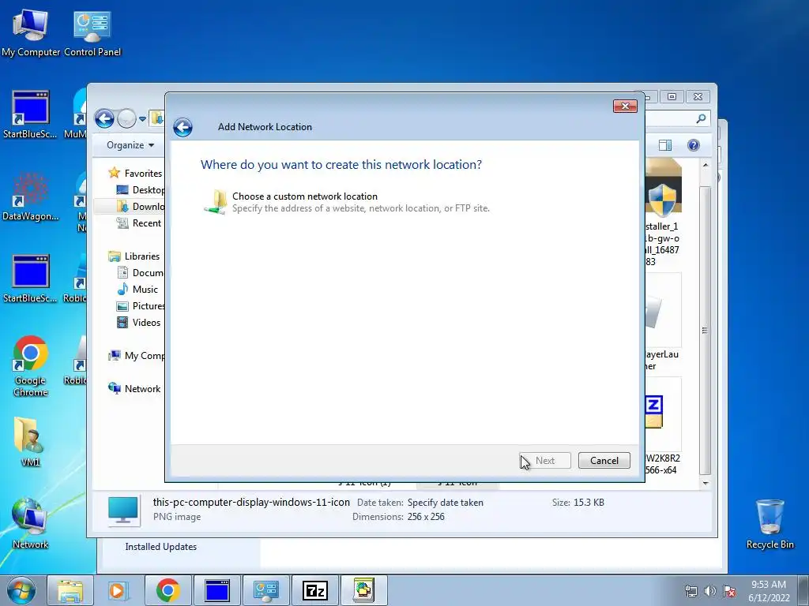Click Explorer scrollbar down arrow
Image resolution: width=809 pixels, height=606 pixels.
click(706, 484)
